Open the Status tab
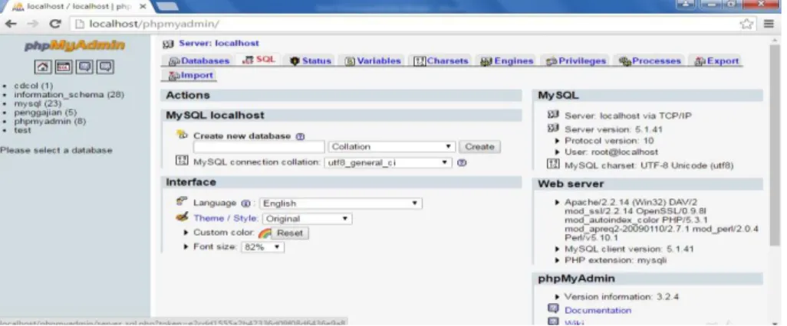 [311, 61]
